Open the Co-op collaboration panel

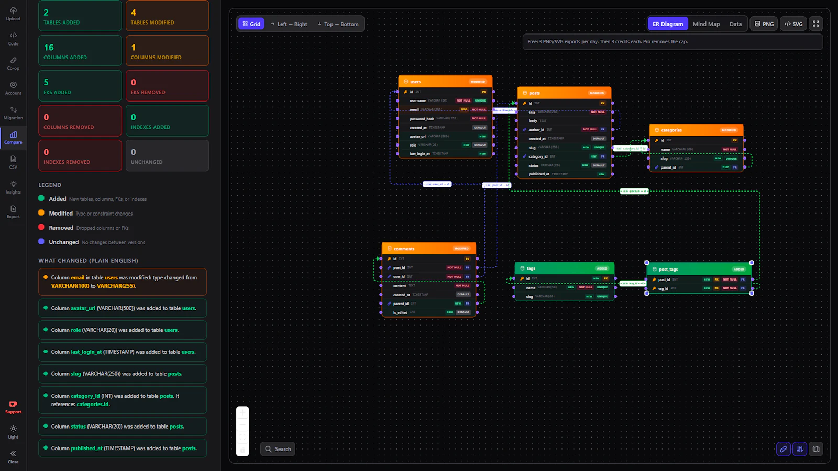13,63
